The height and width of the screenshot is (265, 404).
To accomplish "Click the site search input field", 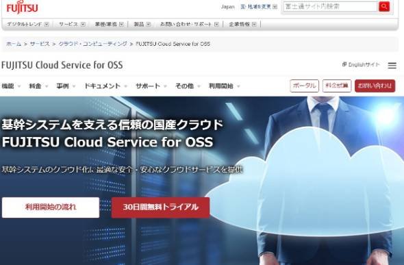I will click(x=331, y=6).
